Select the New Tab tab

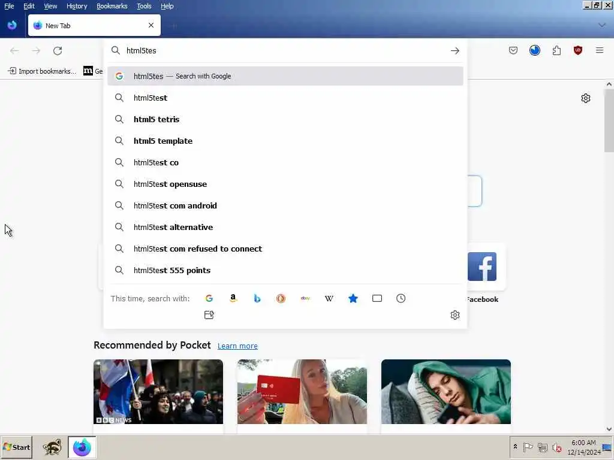point(94,25)
